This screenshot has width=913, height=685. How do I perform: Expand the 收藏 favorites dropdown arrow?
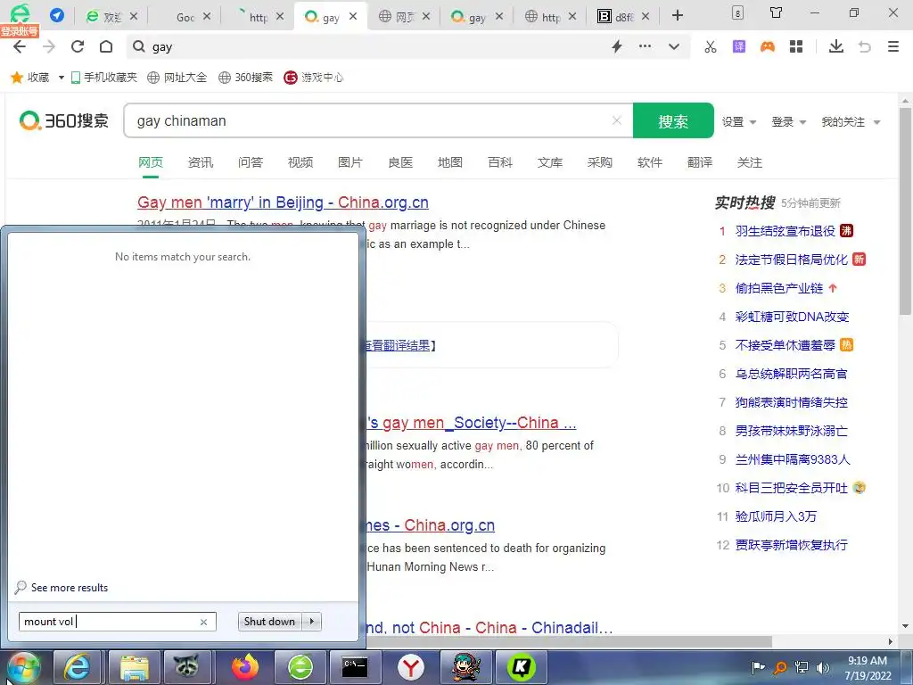[x=62, y=78]
